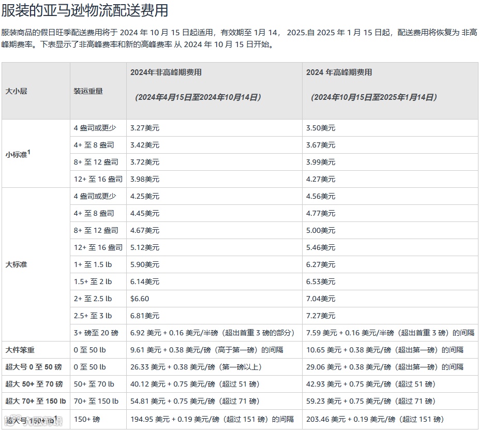Click the 2024 年高峰期费用 header

coord(339,72)
